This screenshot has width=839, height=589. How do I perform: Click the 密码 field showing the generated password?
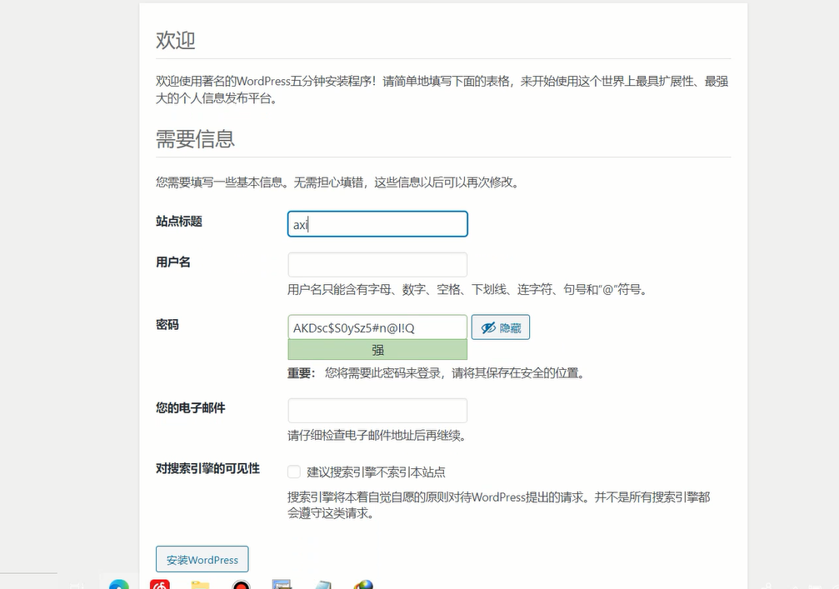pos(377,327)
